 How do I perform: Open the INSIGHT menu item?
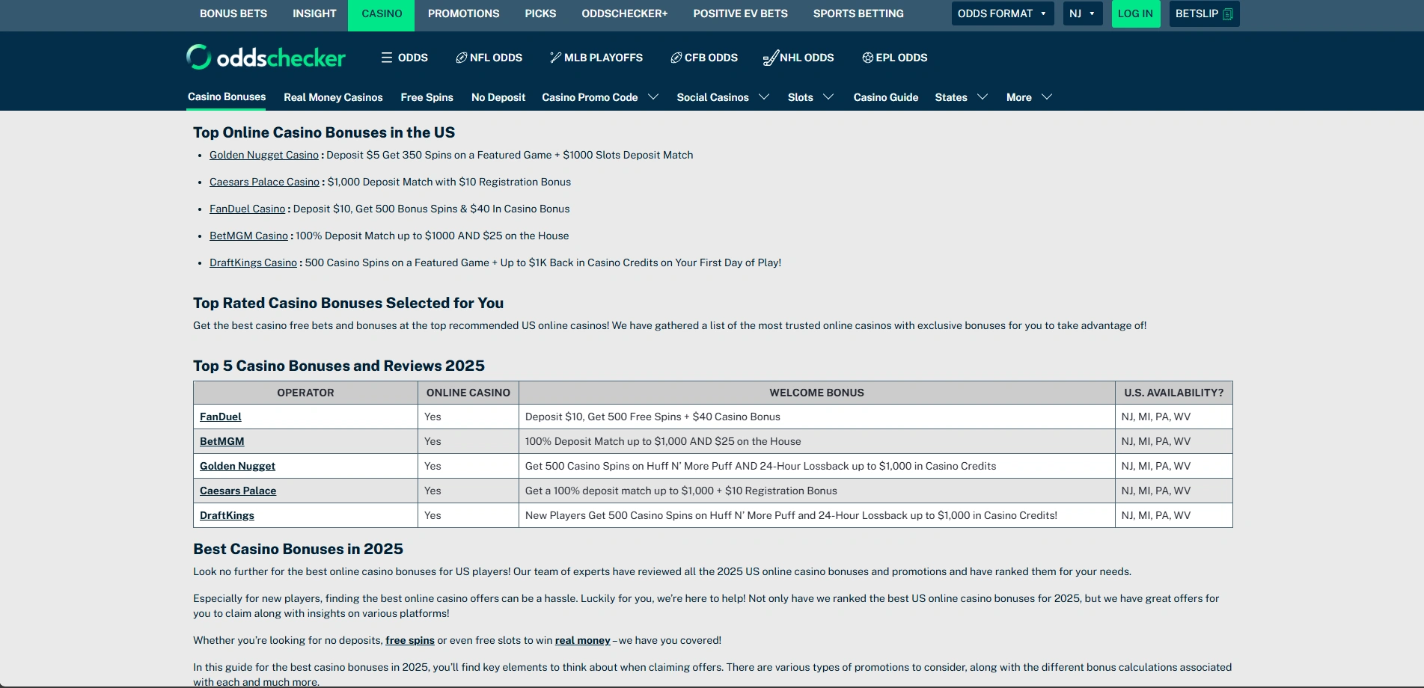point(314,13)
